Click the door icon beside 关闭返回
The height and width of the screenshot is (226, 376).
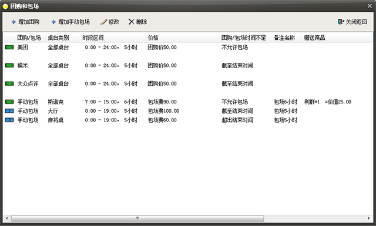(x=341, y=22)
